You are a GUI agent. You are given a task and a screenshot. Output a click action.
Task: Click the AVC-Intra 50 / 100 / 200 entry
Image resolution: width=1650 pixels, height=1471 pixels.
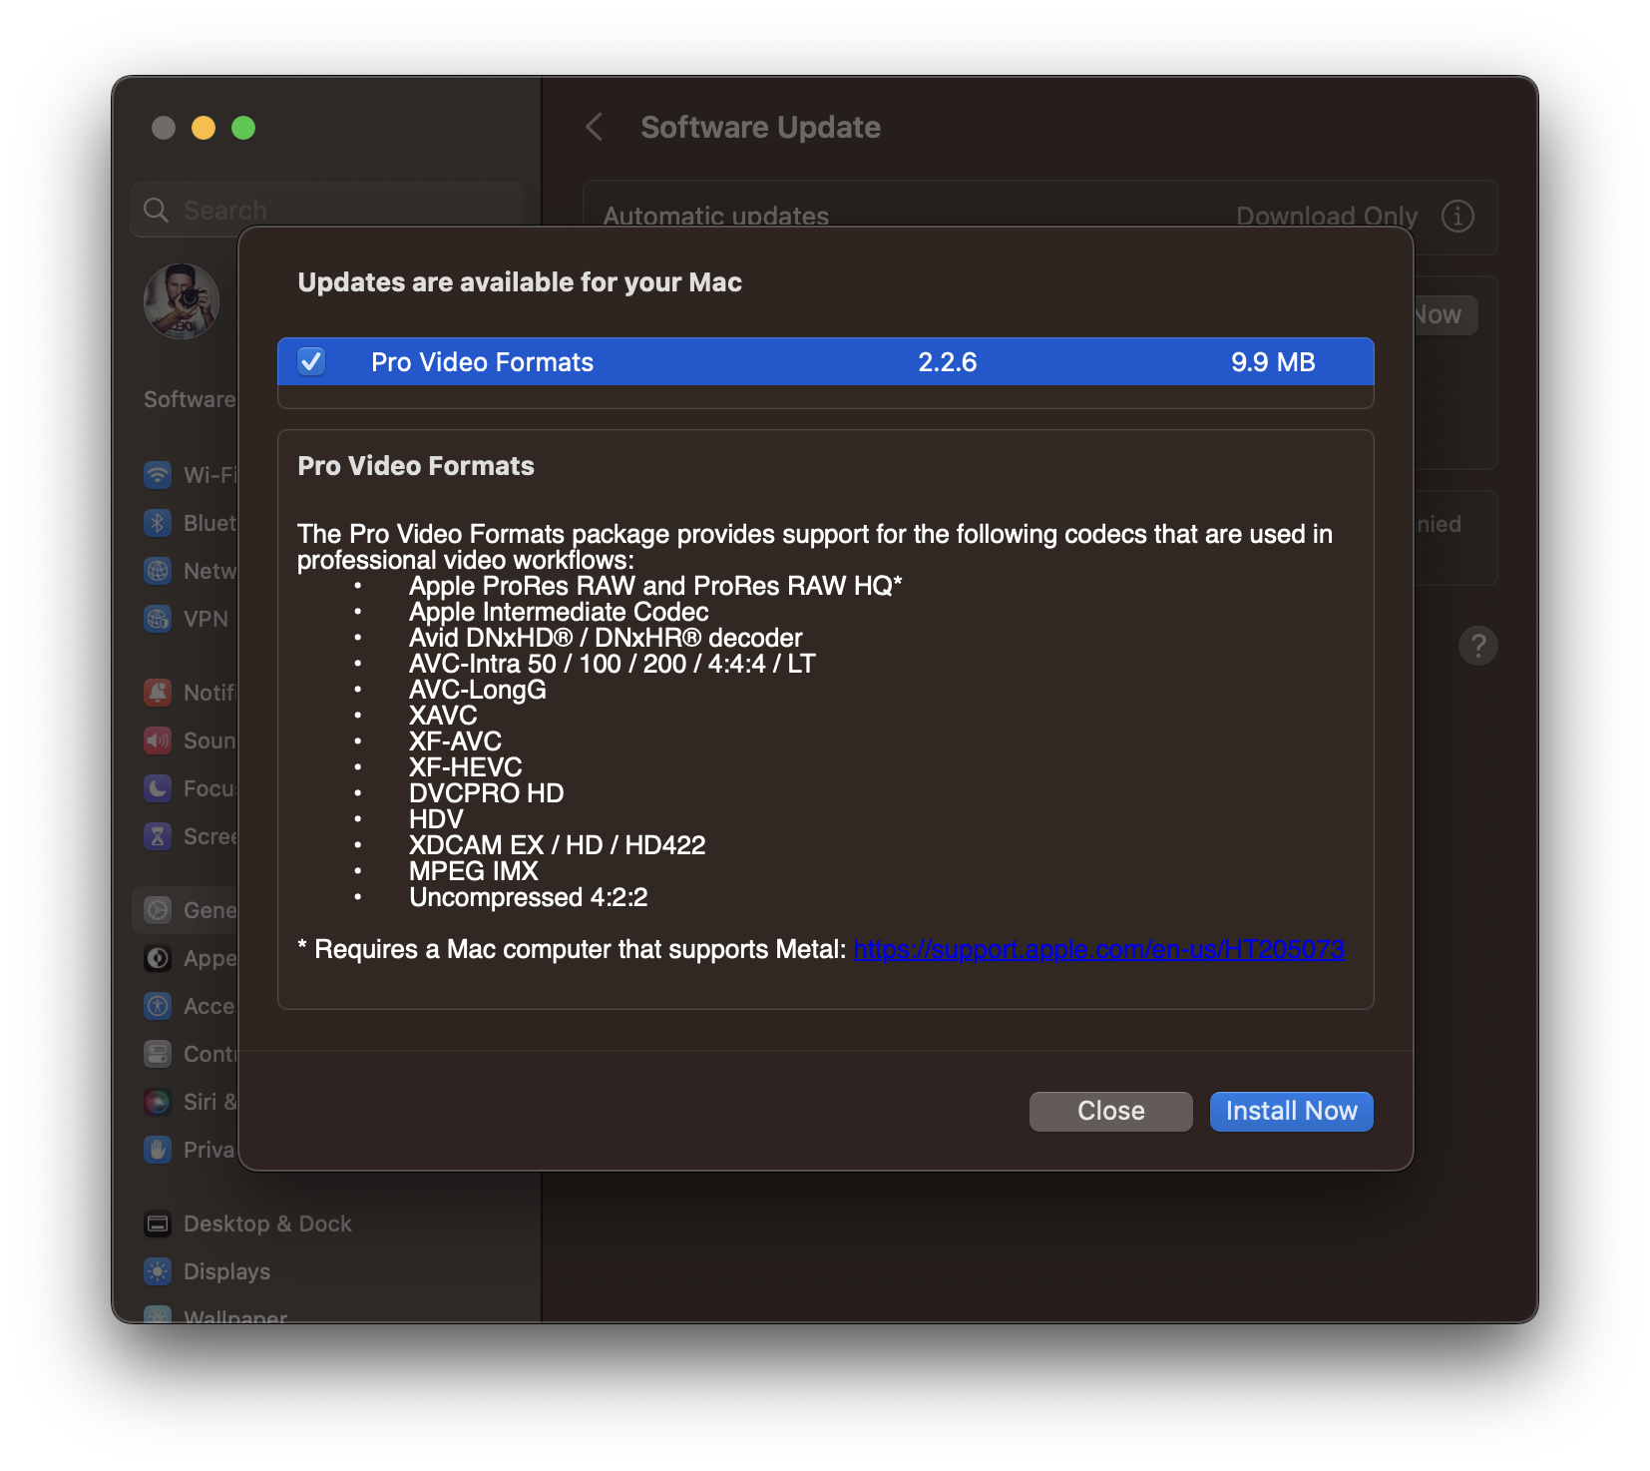coord(613,664)
